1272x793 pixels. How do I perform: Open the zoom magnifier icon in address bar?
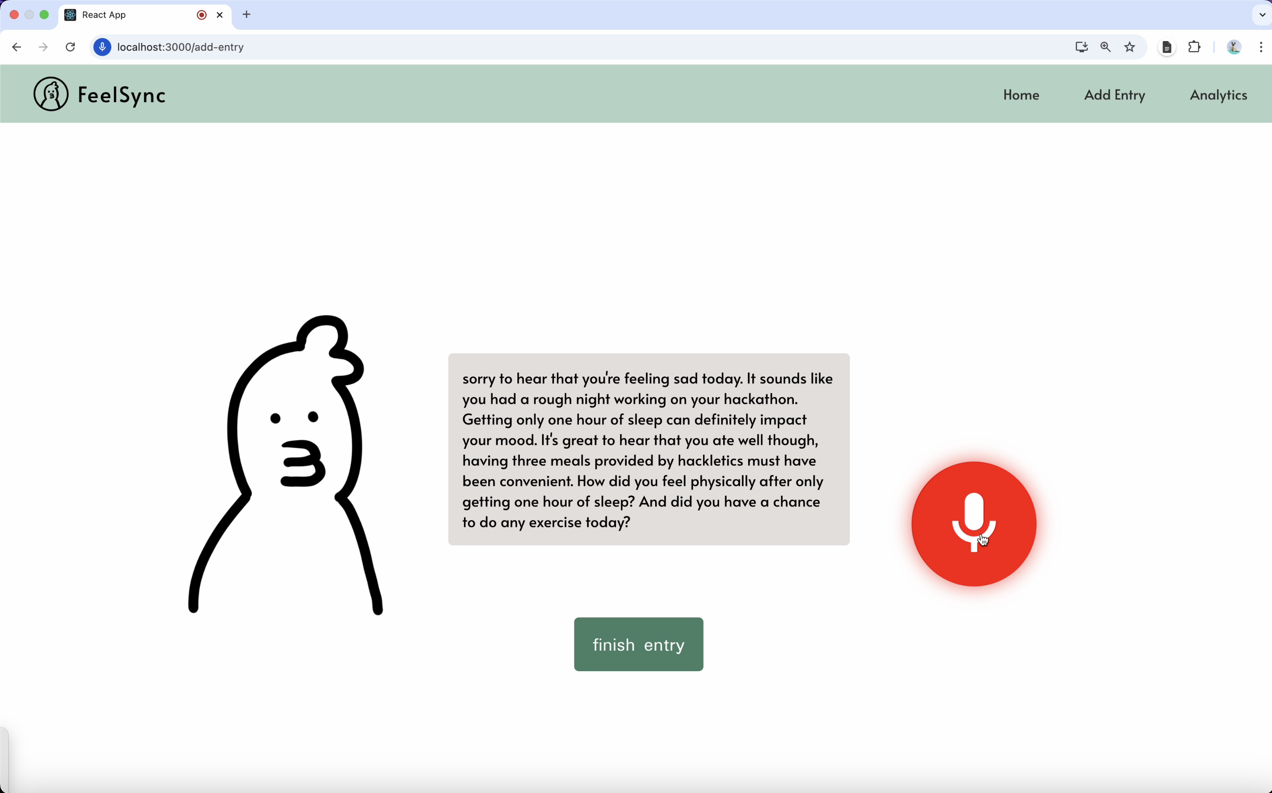pyautogui.click(x=1106, y=47)
